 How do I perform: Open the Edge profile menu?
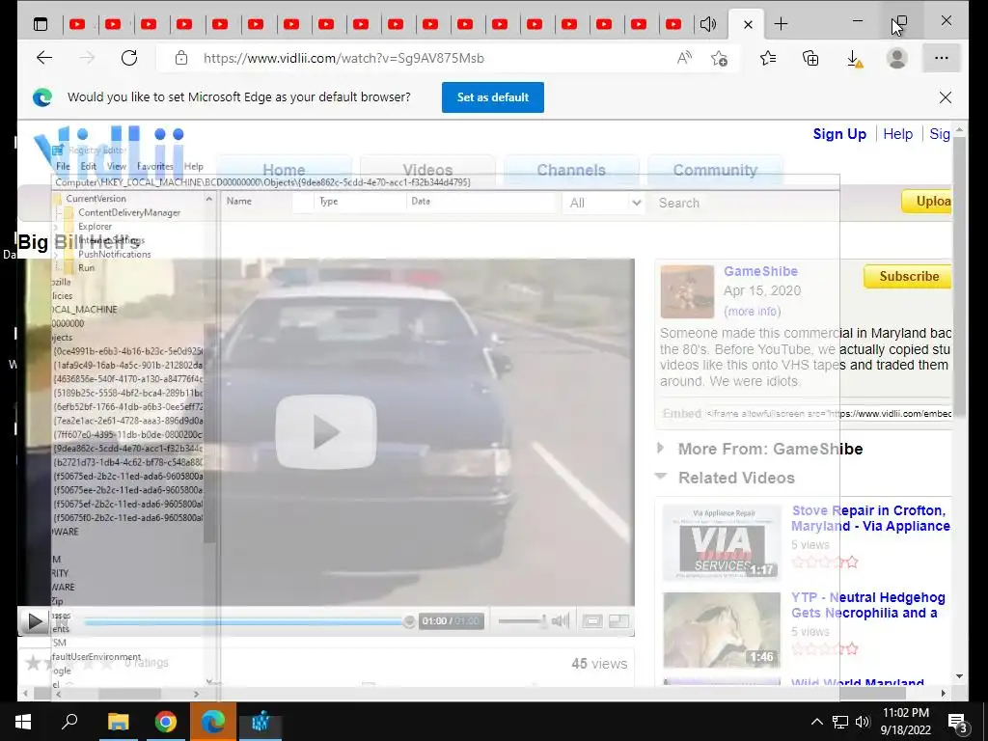pyautogui.click(x=896, y=58)
